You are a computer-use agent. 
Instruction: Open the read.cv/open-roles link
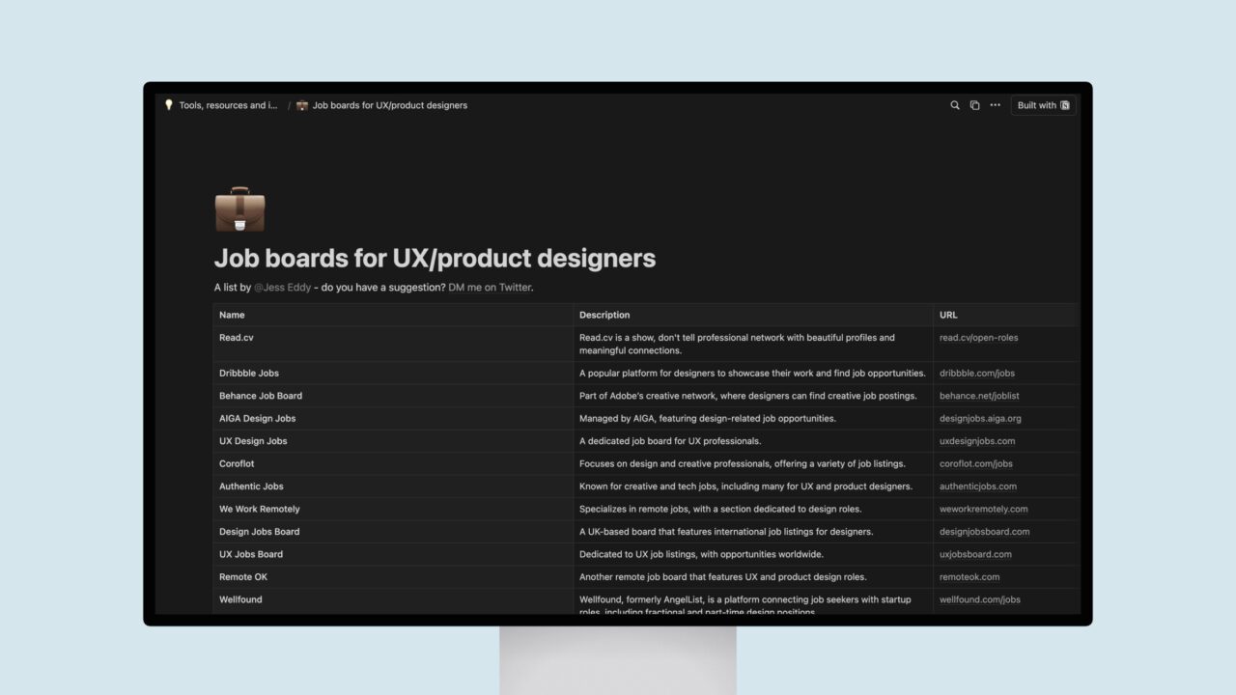pos(978,338)
